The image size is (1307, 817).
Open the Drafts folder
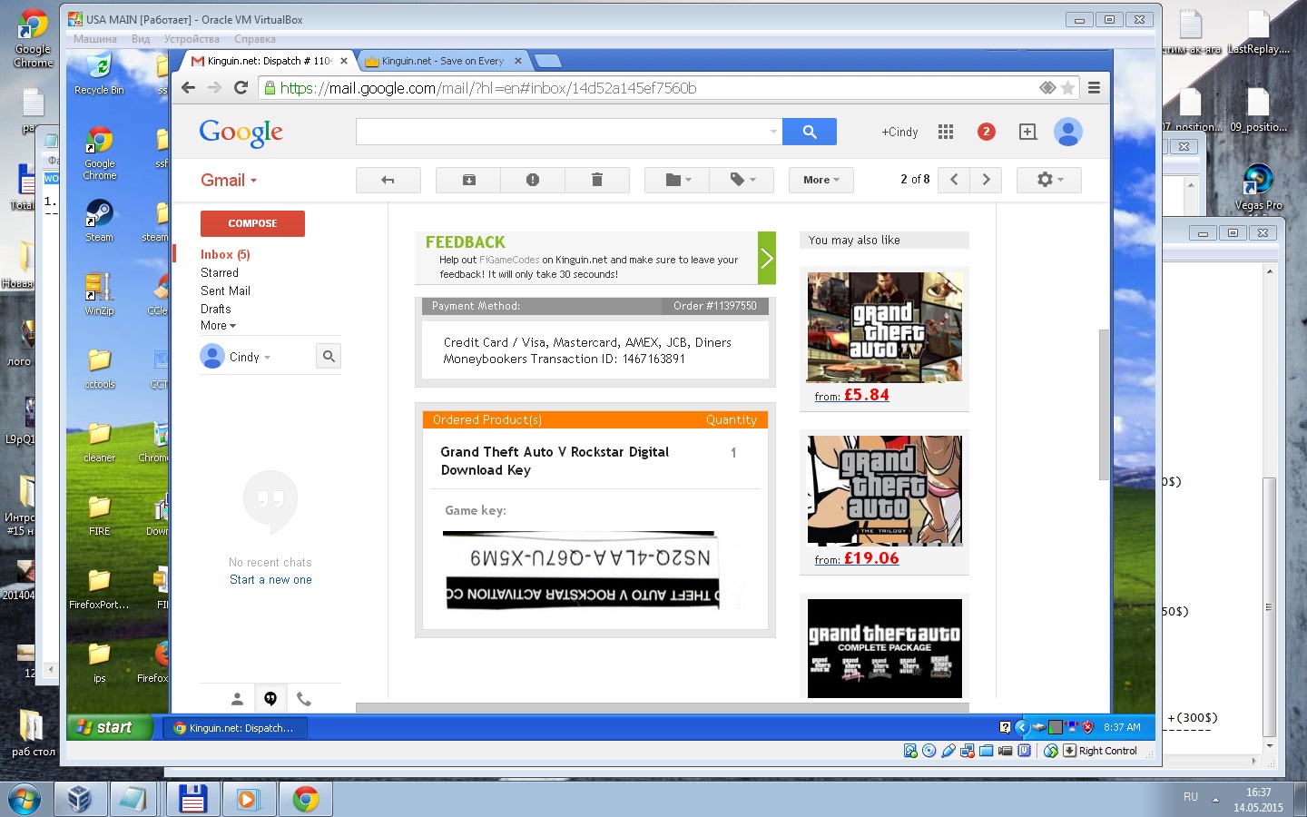216,310
